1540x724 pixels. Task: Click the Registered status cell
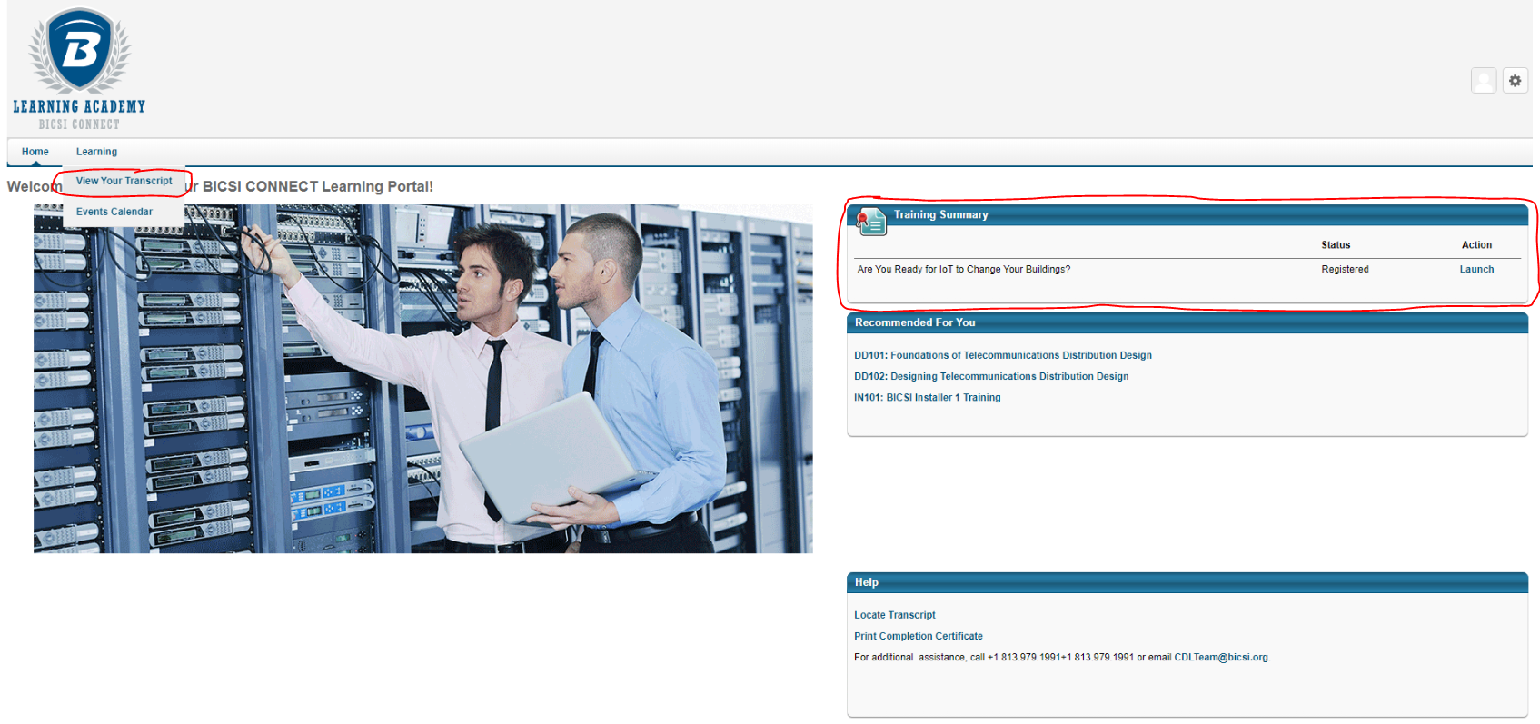[x=1345, y=269]
